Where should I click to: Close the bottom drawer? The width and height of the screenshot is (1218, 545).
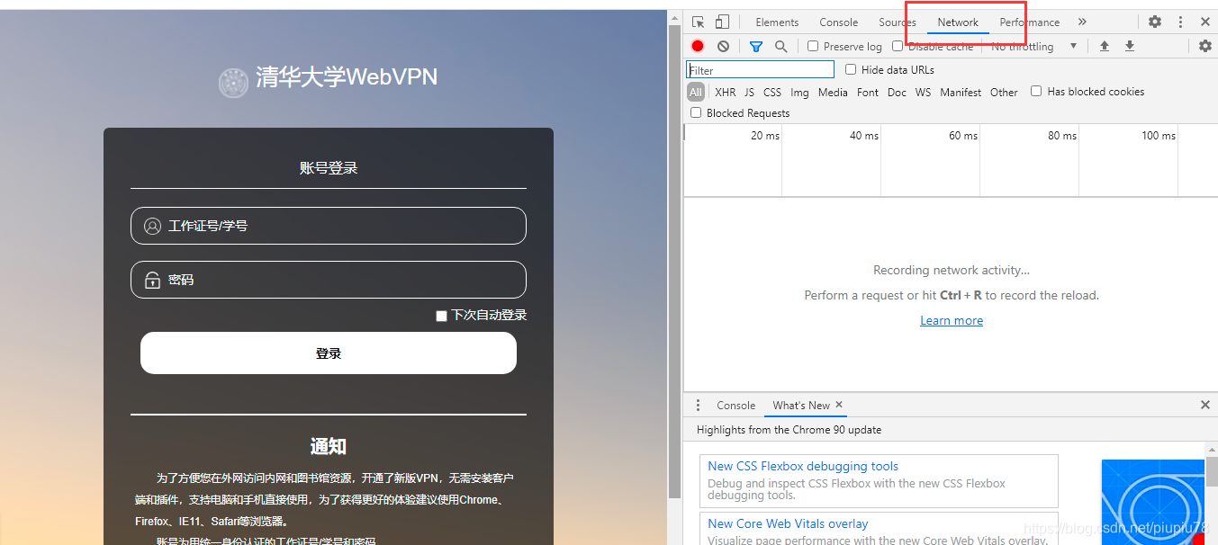coord(1205,406)
